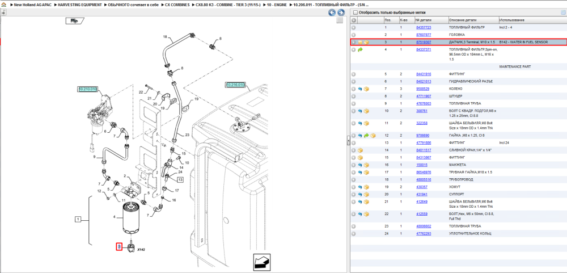This screenshot has width=567, height=273.
Task: Open the column settings icon in the parts list header
Action: pos(562,12)
